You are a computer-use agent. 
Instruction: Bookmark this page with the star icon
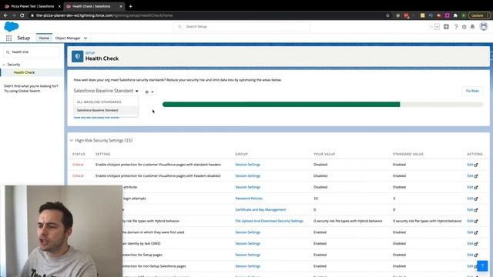[387, 15]
